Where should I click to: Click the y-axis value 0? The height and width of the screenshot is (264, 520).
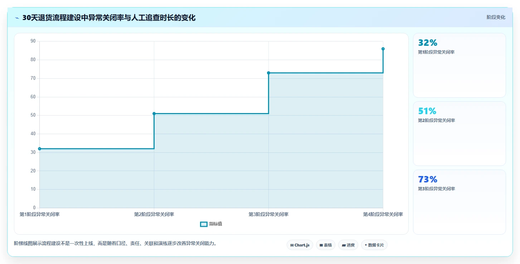(34, 208)
